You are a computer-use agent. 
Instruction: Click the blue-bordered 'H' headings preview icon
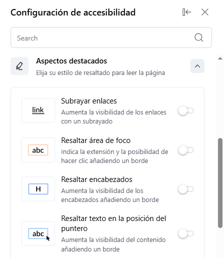(38, 189)
